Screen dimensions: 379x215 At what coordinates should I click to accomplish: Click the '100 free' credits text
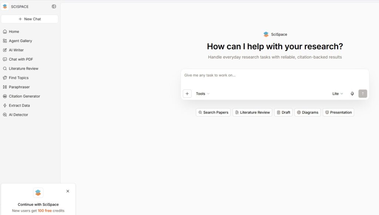(x=45, y=211)
